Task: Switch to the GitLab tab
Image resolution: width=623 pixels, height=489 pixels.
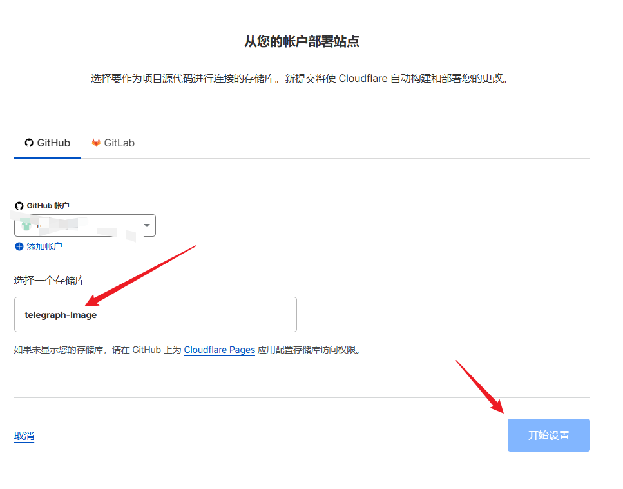Action: (x=113, y=143)
